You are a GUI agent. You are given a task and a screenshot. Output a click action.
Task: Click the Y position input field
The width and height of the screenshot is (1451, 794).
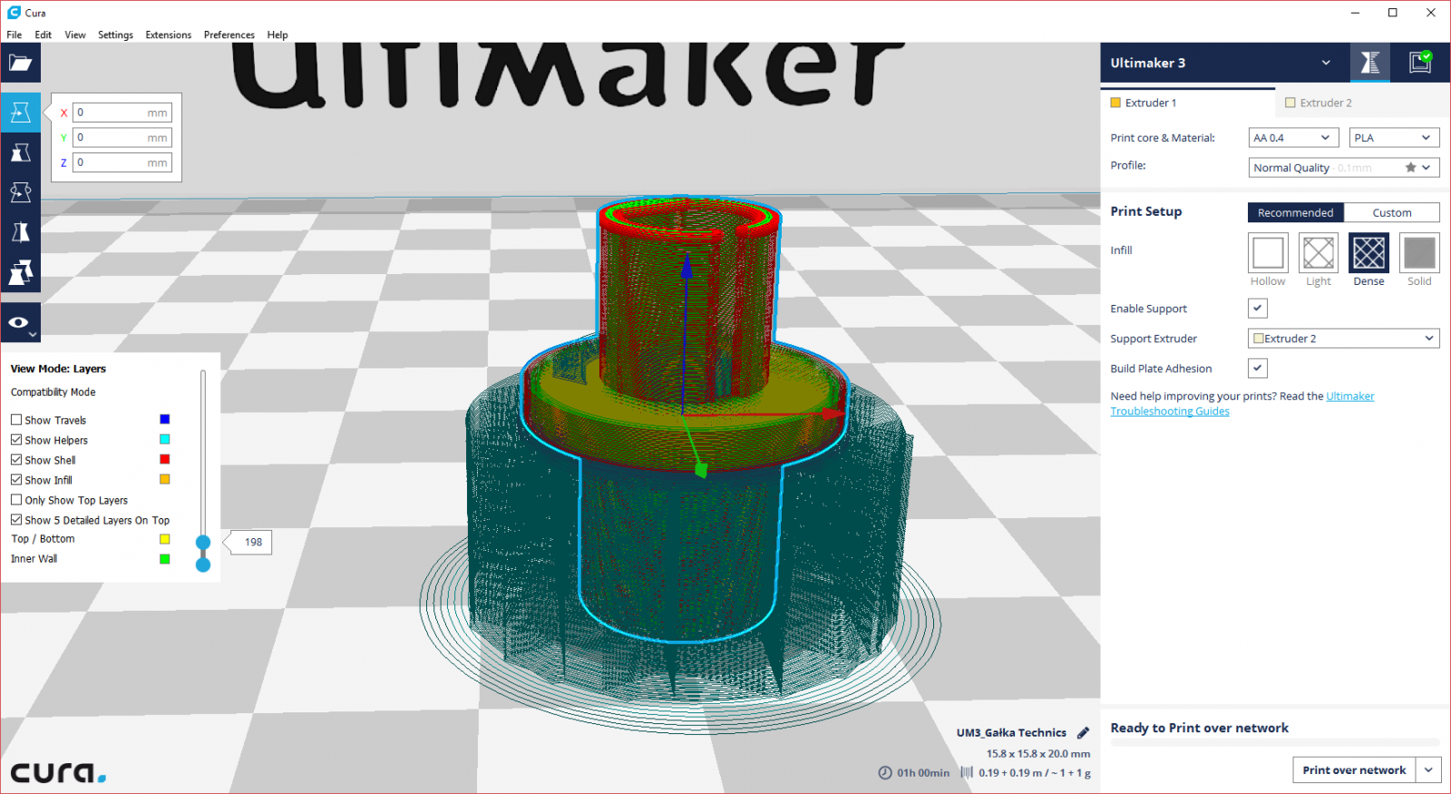[122, 138]
